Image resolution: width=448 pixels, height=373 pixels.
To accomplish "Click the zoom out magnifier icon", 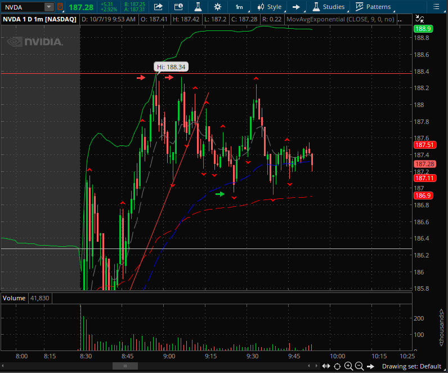I will click(x=359, y=366).
